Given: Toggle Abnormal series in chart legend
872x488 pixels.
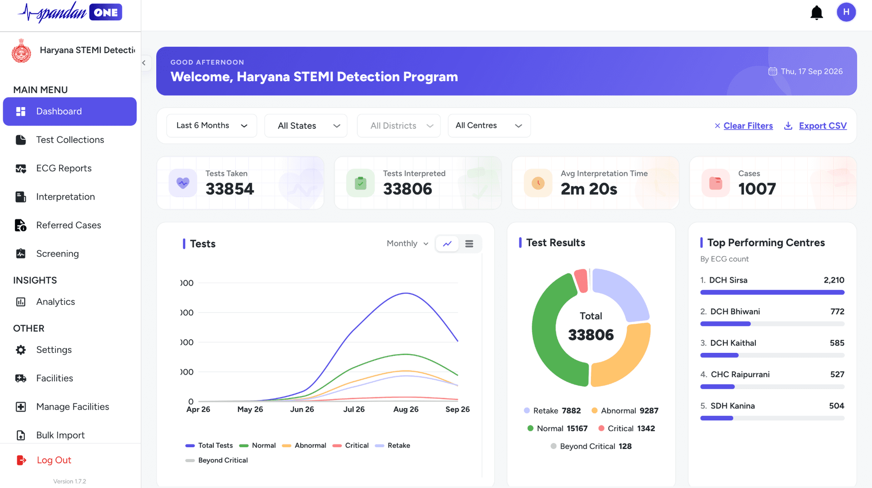Looking at the screenshot, I should pos(304,445).
